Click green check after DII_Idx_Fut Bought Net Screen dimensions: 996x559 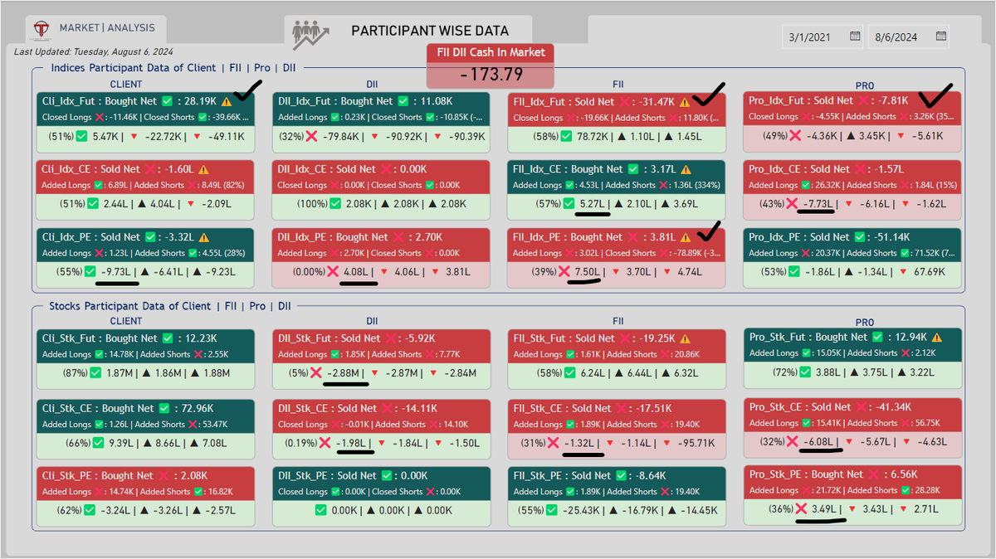402,101
